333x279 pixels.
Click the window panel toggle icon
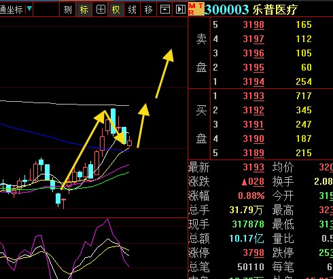165,10
